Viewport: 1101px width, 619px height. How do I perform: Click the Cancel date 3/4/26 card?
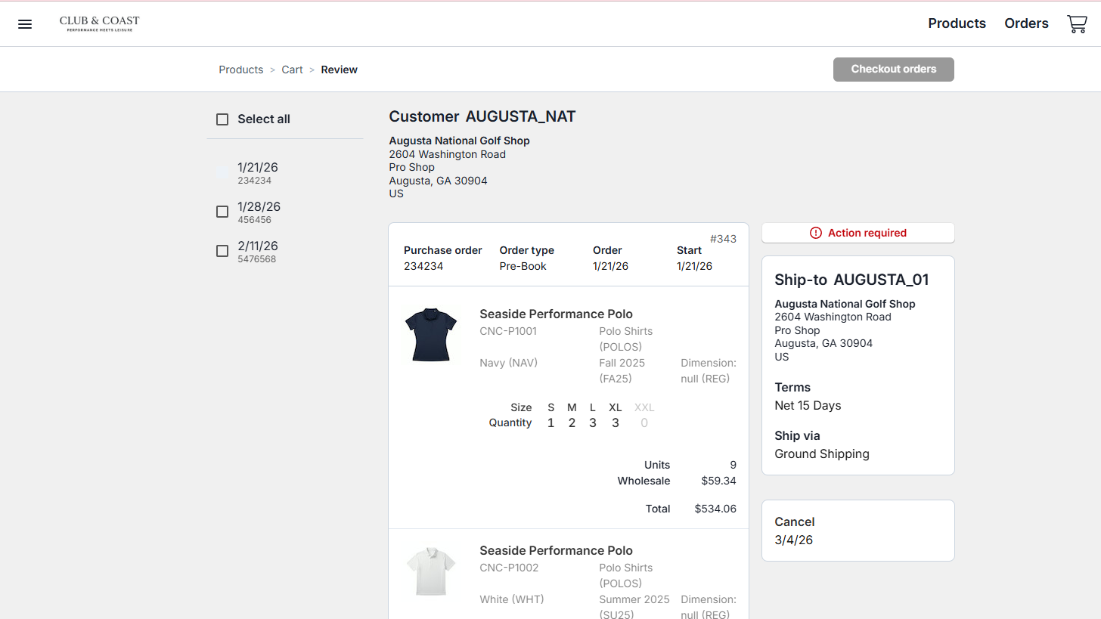click(x=858, y=531)
